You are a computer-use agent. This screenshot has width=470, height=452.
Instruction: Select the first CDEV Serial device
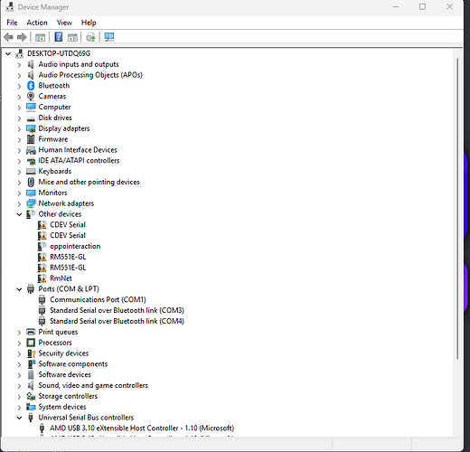coord(68,225)
